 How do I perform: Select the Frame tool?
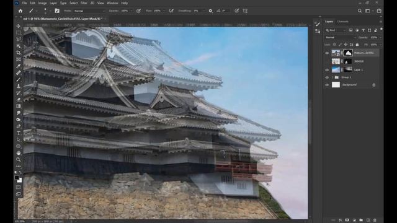click(19, 59)
